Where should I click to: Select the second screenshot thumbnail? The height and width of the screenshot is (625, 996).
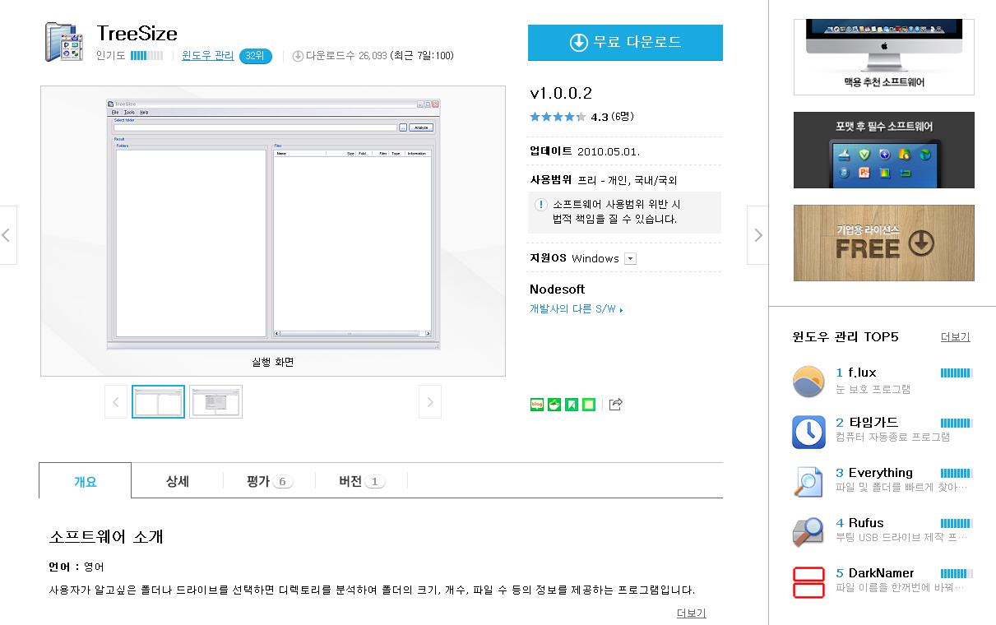pos(215,401)
